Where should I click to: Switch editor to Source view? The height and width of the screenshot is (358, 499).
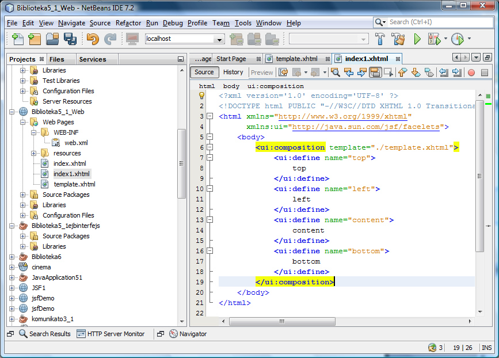[x=204, y=73]
